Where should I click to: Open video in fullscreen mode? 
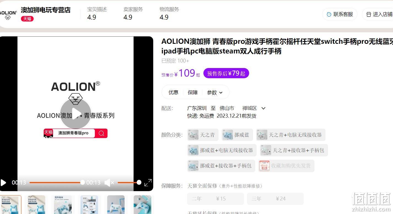coord(148,183)
